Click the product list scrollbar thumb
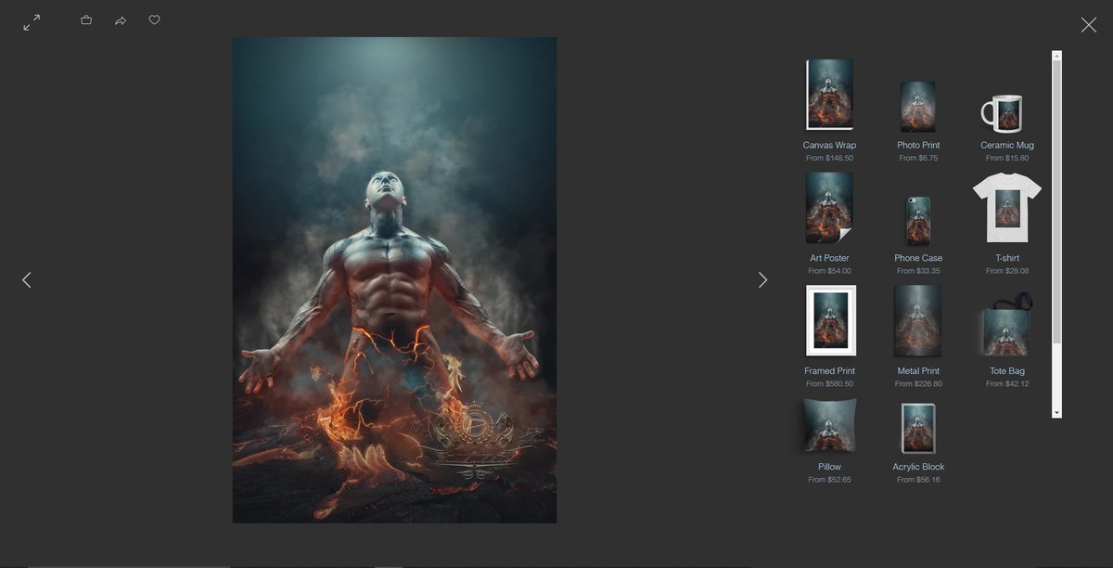The width and height of the screenshot is (1113, 568). point(1056,202)
